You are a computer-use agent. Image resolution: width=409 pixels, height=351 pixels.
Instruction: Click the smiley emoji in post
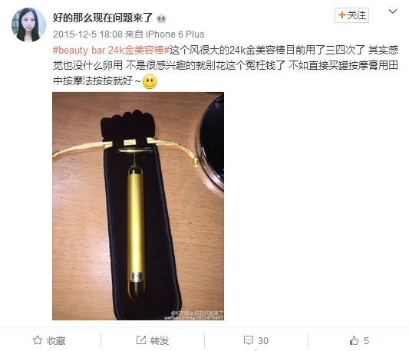150,81
